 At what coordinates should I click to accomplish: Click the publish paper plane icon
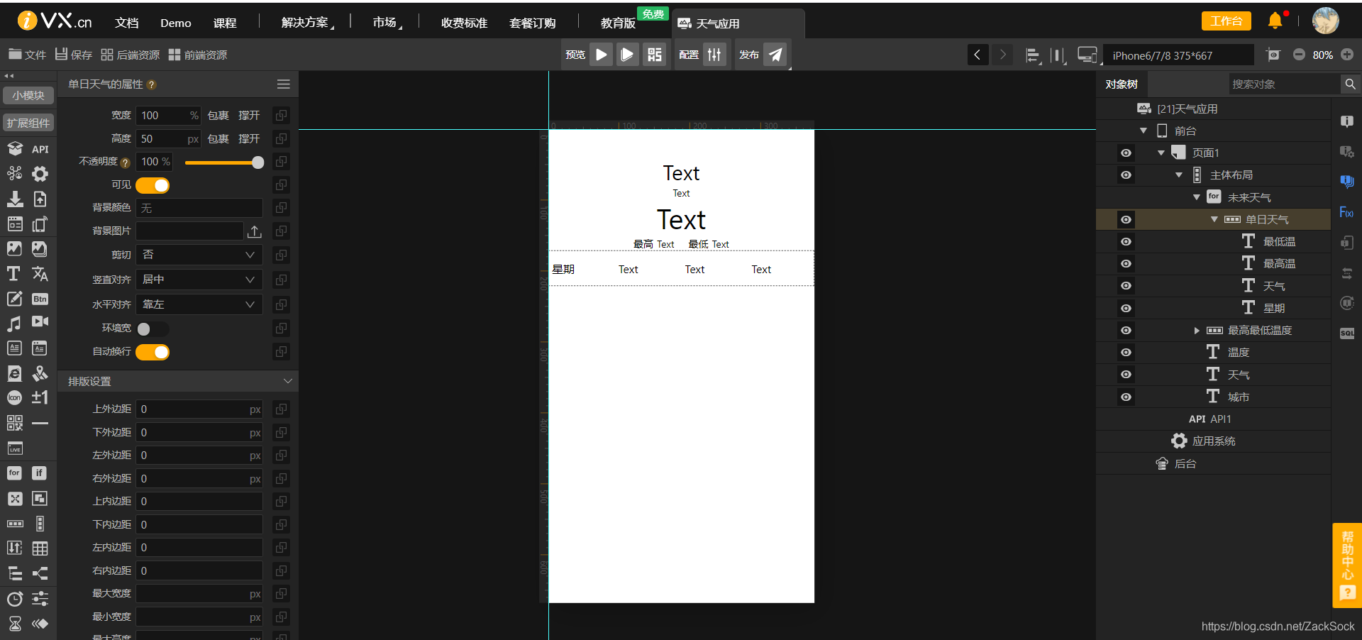click(x=776, y=55)
